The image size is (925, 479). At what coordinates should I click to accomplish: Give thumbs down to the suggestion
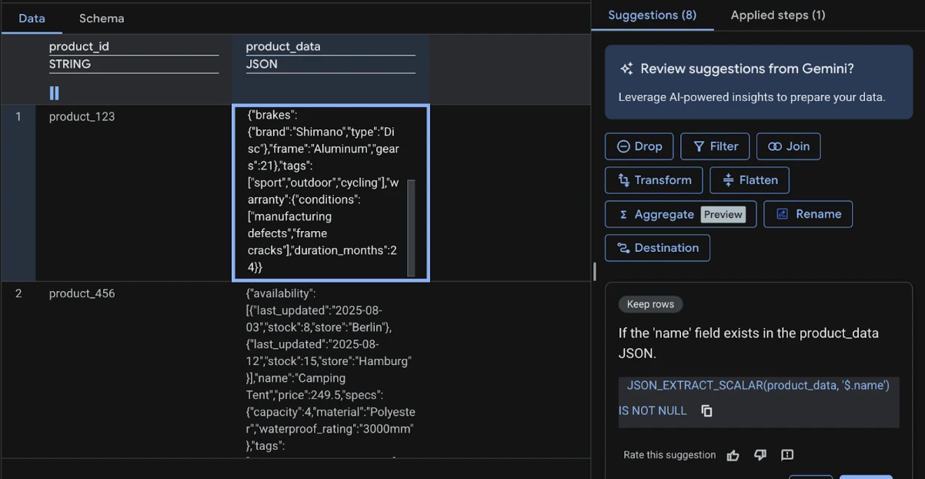pos(760,455)
